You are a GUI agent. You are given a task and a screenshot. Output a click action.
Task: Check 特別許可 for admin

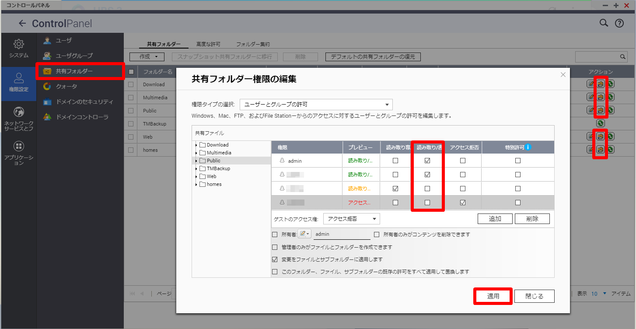click(518, 161)
